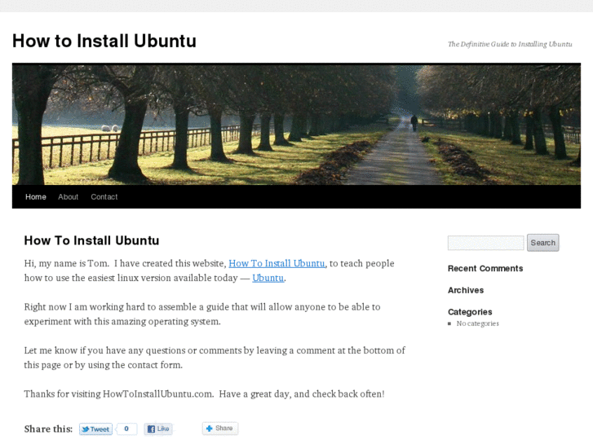593x444 pixels.
Task: Click the Share this: label
Action: coord(48,429)
